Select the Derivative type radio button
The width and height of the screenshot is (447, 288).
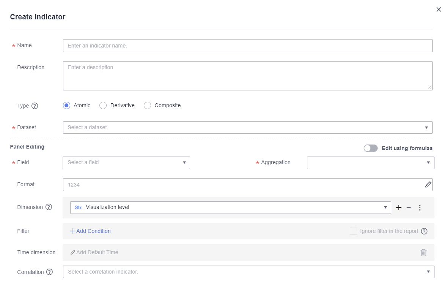point(103,106)
